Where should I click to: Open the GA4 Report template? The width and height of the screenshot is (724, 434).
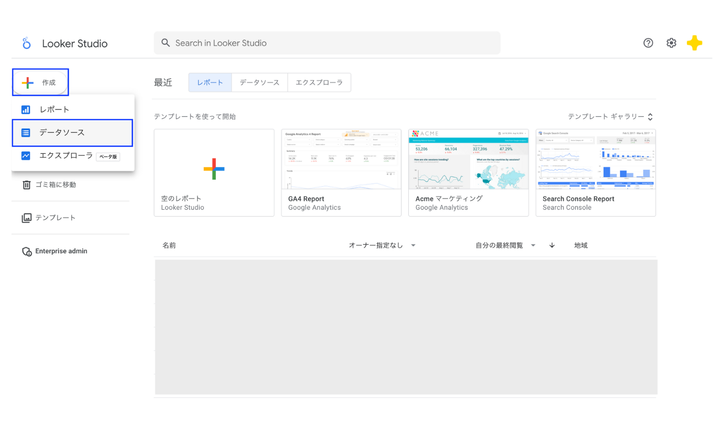click(x=341, y=172)
